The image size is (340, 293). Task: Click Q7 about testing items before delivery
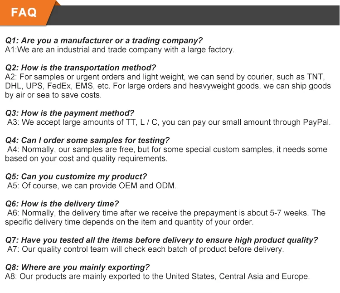(x=161, y=240)
